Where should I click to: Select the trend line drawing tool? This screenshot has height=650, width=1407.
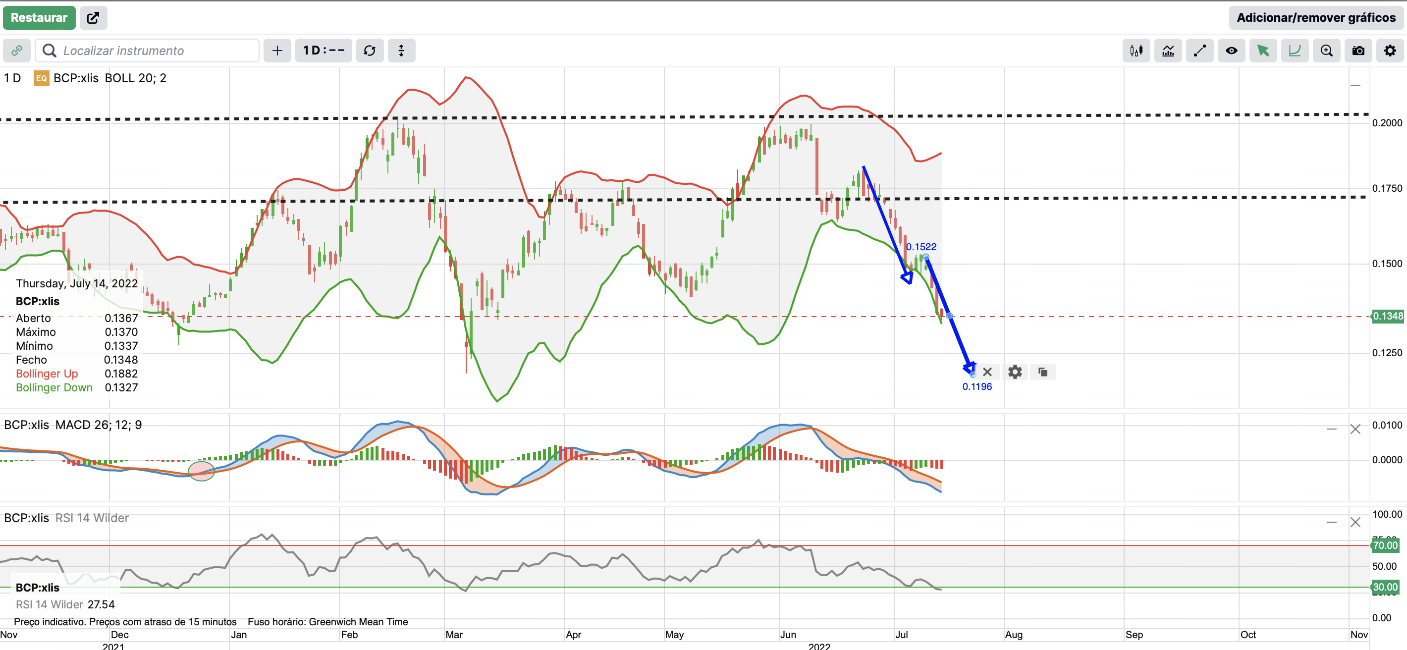1199,51
